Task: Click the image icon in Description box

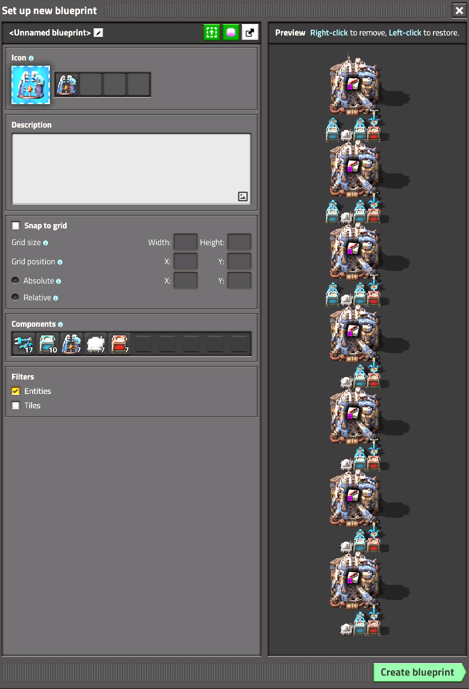Action: coord(243,196)
